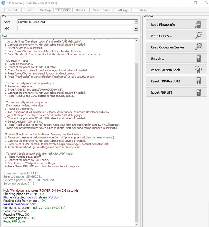Click the lock icon on Reset FRP UFS

199,92
